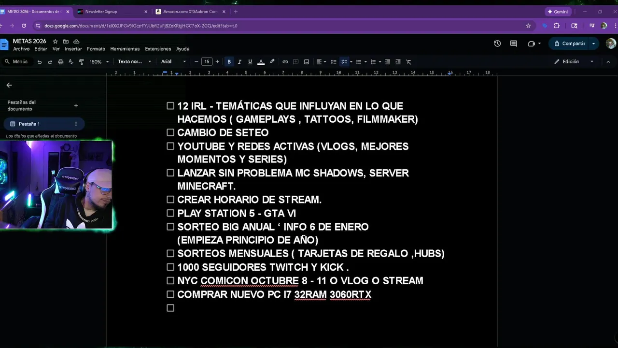
Task: Toggle underline formatting button
Action: tap(250, 62)
